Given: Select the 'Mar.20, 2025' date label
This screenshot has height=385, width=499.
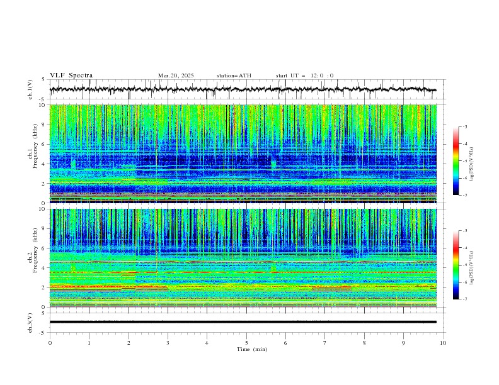Looking at the screenshot, I should [176, 75].
